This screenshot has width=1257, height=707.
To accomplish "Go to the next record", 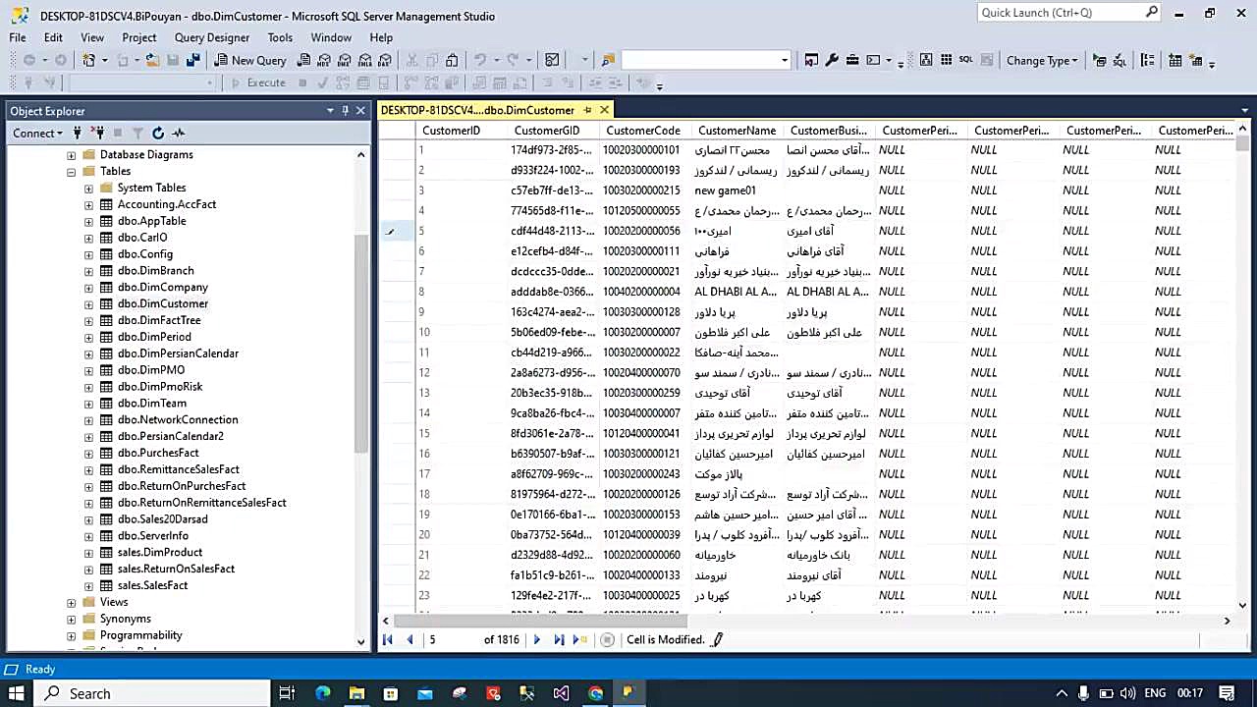I will point(536,639).
